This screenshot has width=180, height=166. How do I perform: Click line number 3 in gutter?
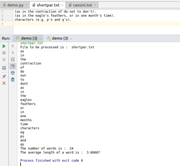(x=2, y=20)
